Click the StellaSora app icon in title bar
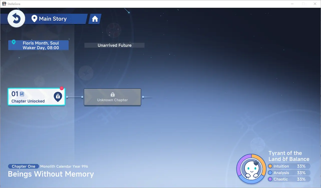Image resolution: width=321 pixels, height=188 pixels. (x=4, y=4)
